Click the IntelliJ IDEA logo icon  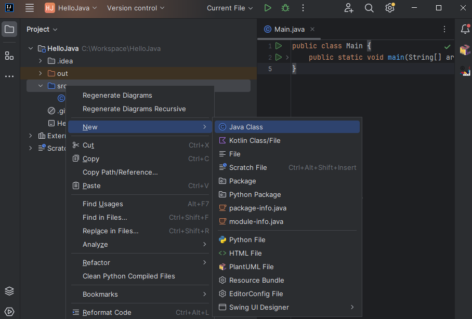click(x=9, y=8)
